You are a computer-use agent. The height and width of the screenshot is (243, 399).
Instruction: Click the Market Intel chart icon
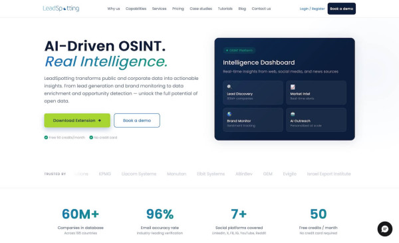coord(293,87)
